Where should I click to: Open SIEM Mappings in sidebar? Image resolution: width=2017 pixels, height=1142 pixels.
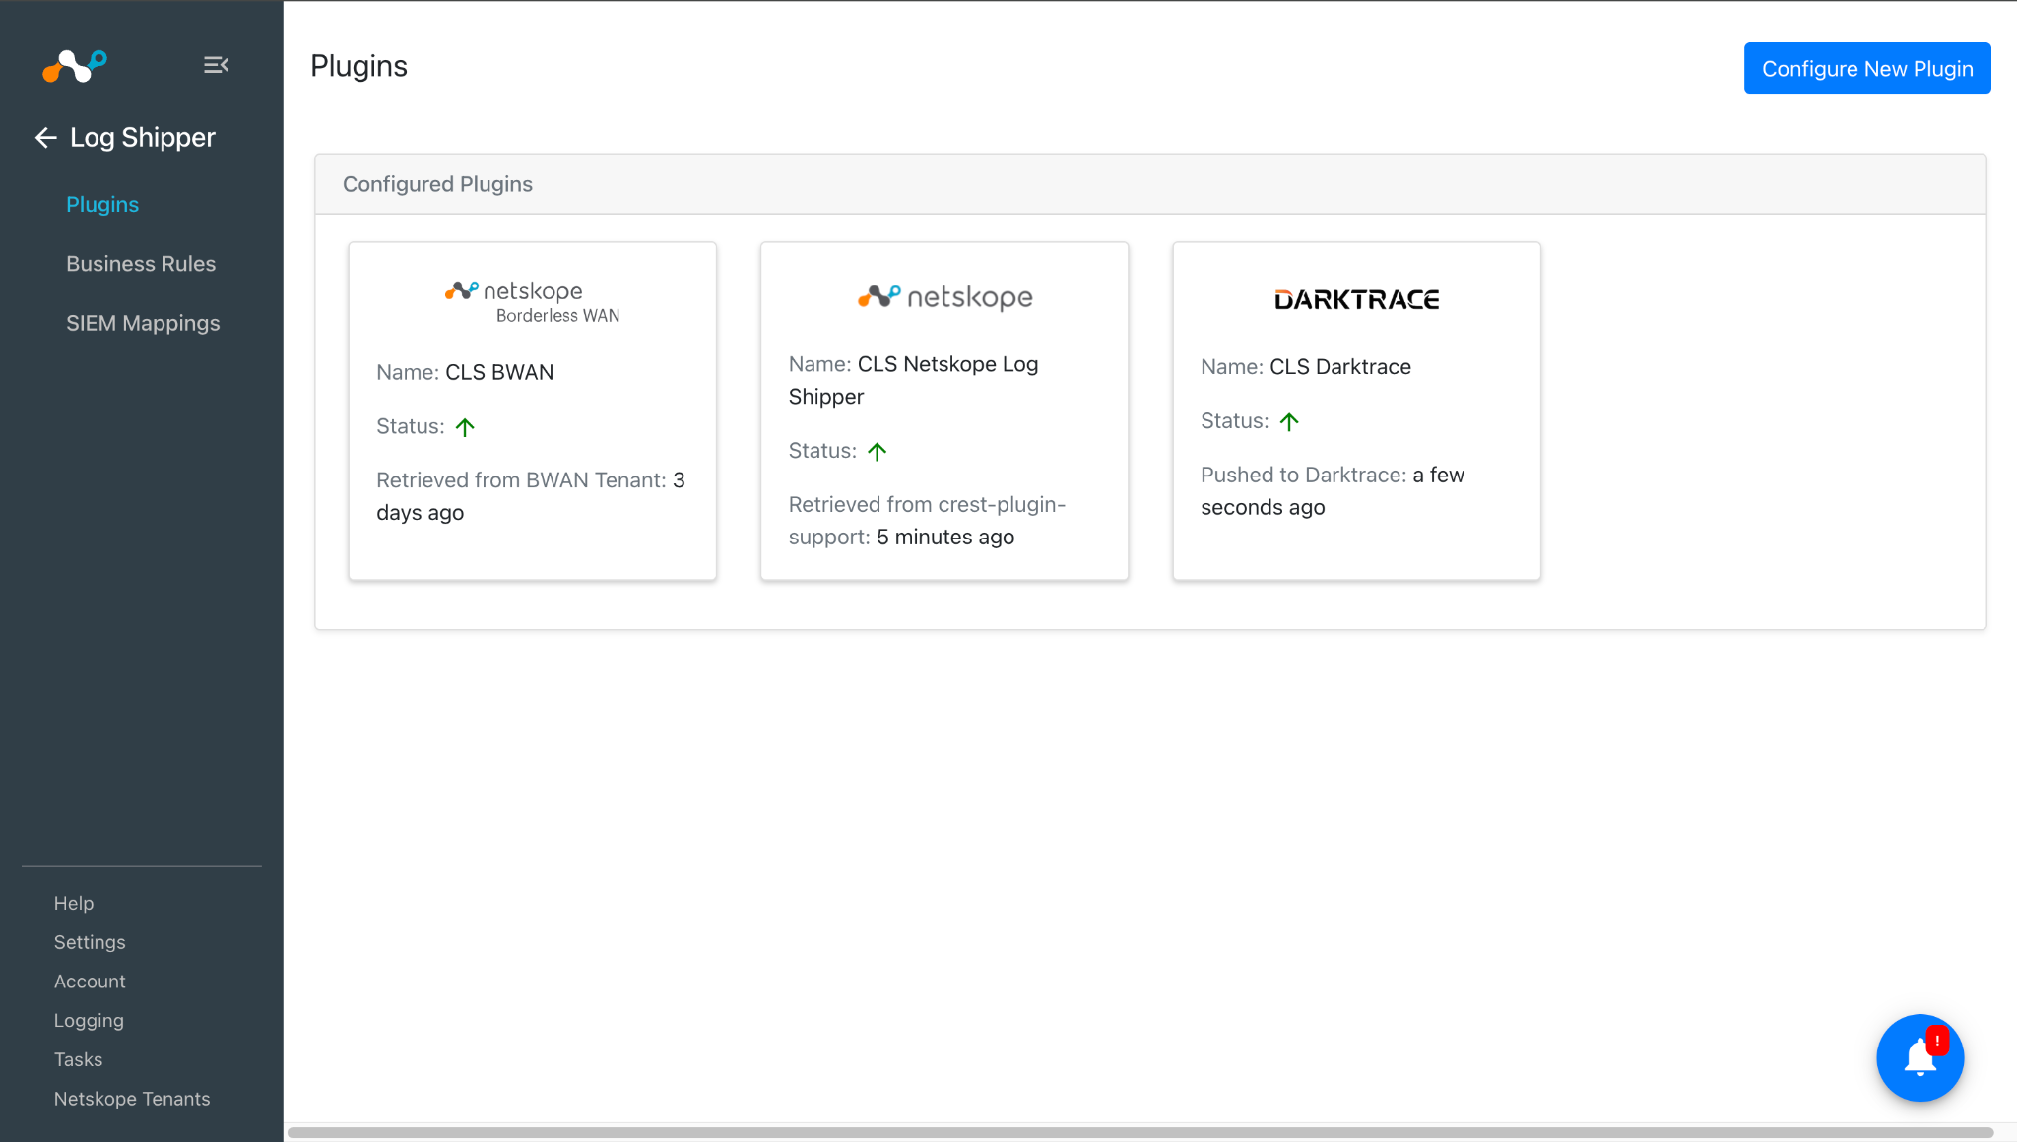pos(143,323)
